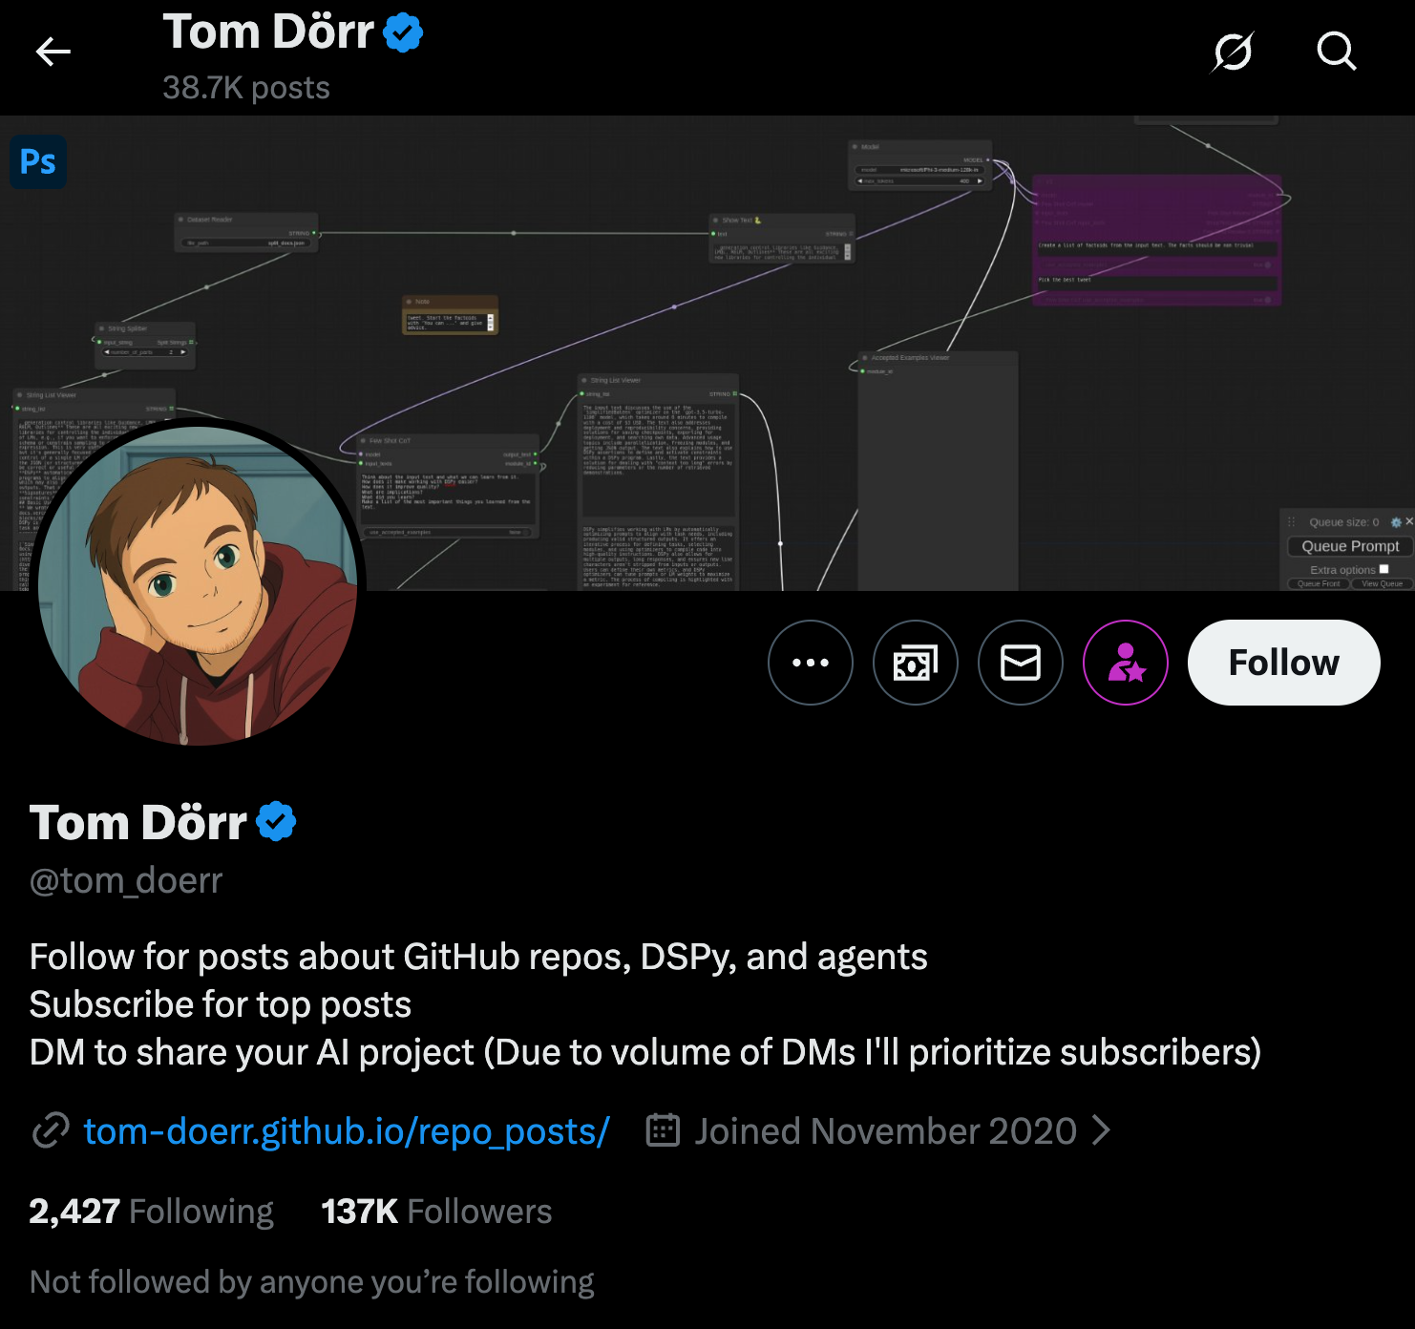This screenshot has width=1415, height=1329.
Task: Follow Tom Dörr
Action: pyautogui.click(x=1283, y=663)
